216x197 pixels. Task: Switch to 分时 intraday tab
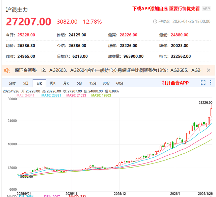(12, 83)
